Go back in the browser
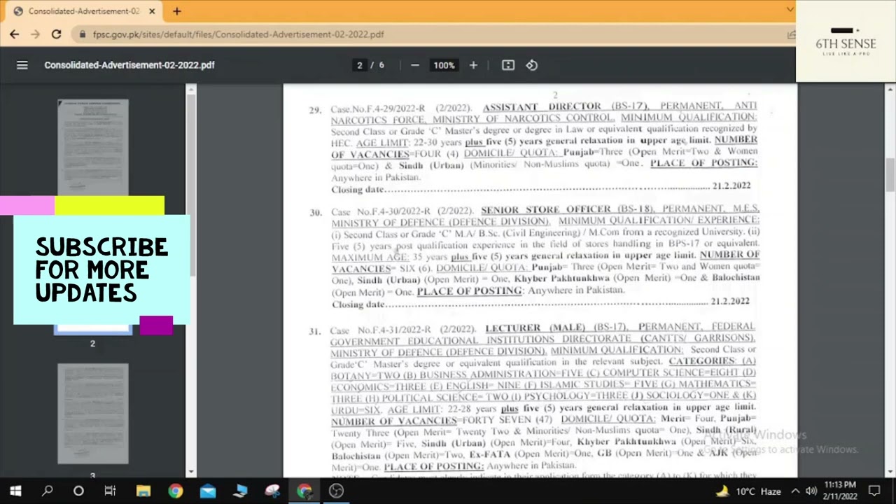 click(15, 34)
